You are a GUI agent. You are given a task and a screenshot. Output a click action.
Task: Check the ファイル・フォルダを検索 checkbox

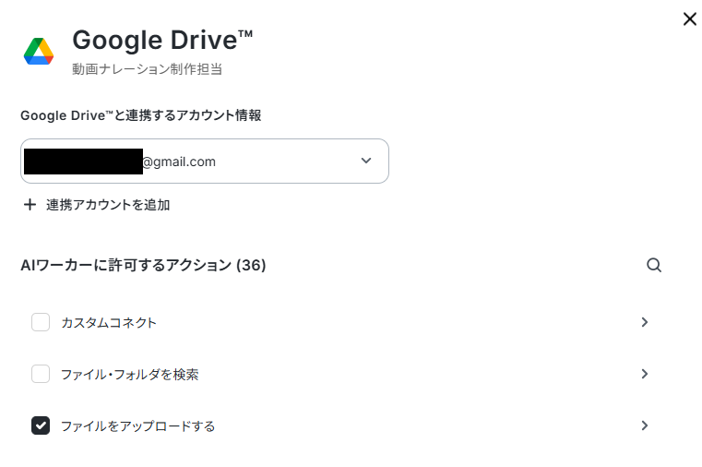point(41,374)
